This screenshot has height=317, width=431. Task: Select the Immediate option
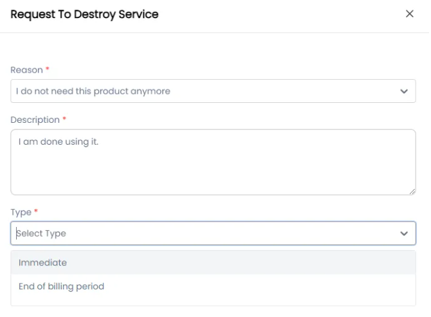click(43, 262)
